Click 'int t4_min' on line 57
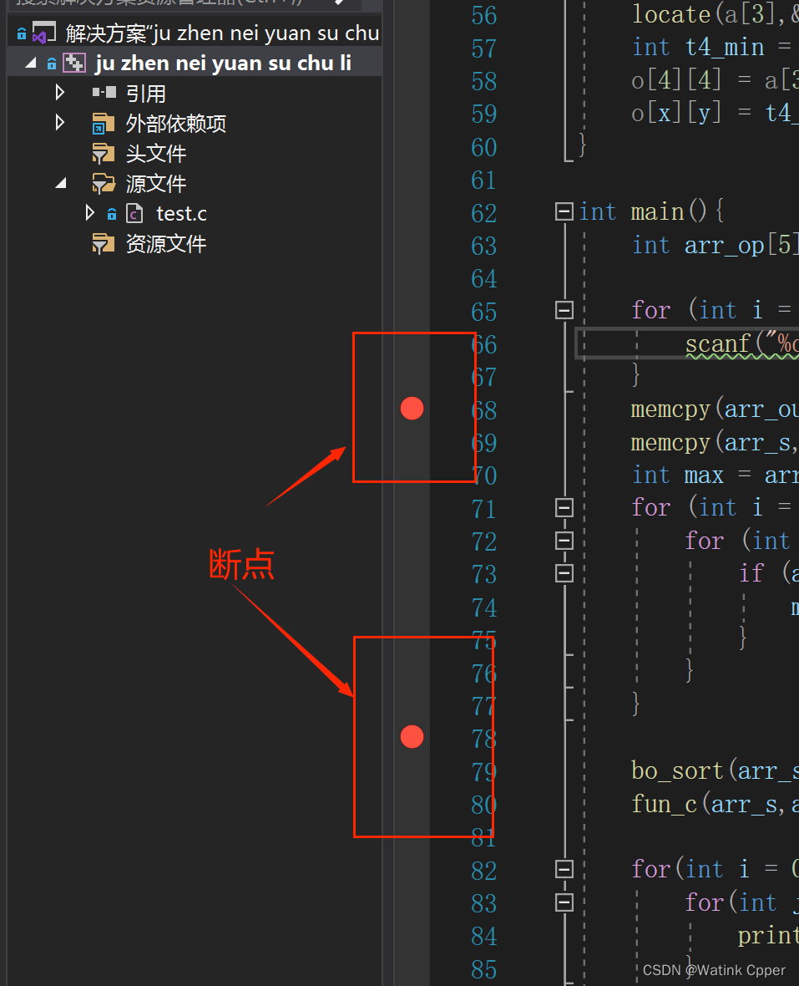This screenshot has height=986, width=799. click(698, 48)
